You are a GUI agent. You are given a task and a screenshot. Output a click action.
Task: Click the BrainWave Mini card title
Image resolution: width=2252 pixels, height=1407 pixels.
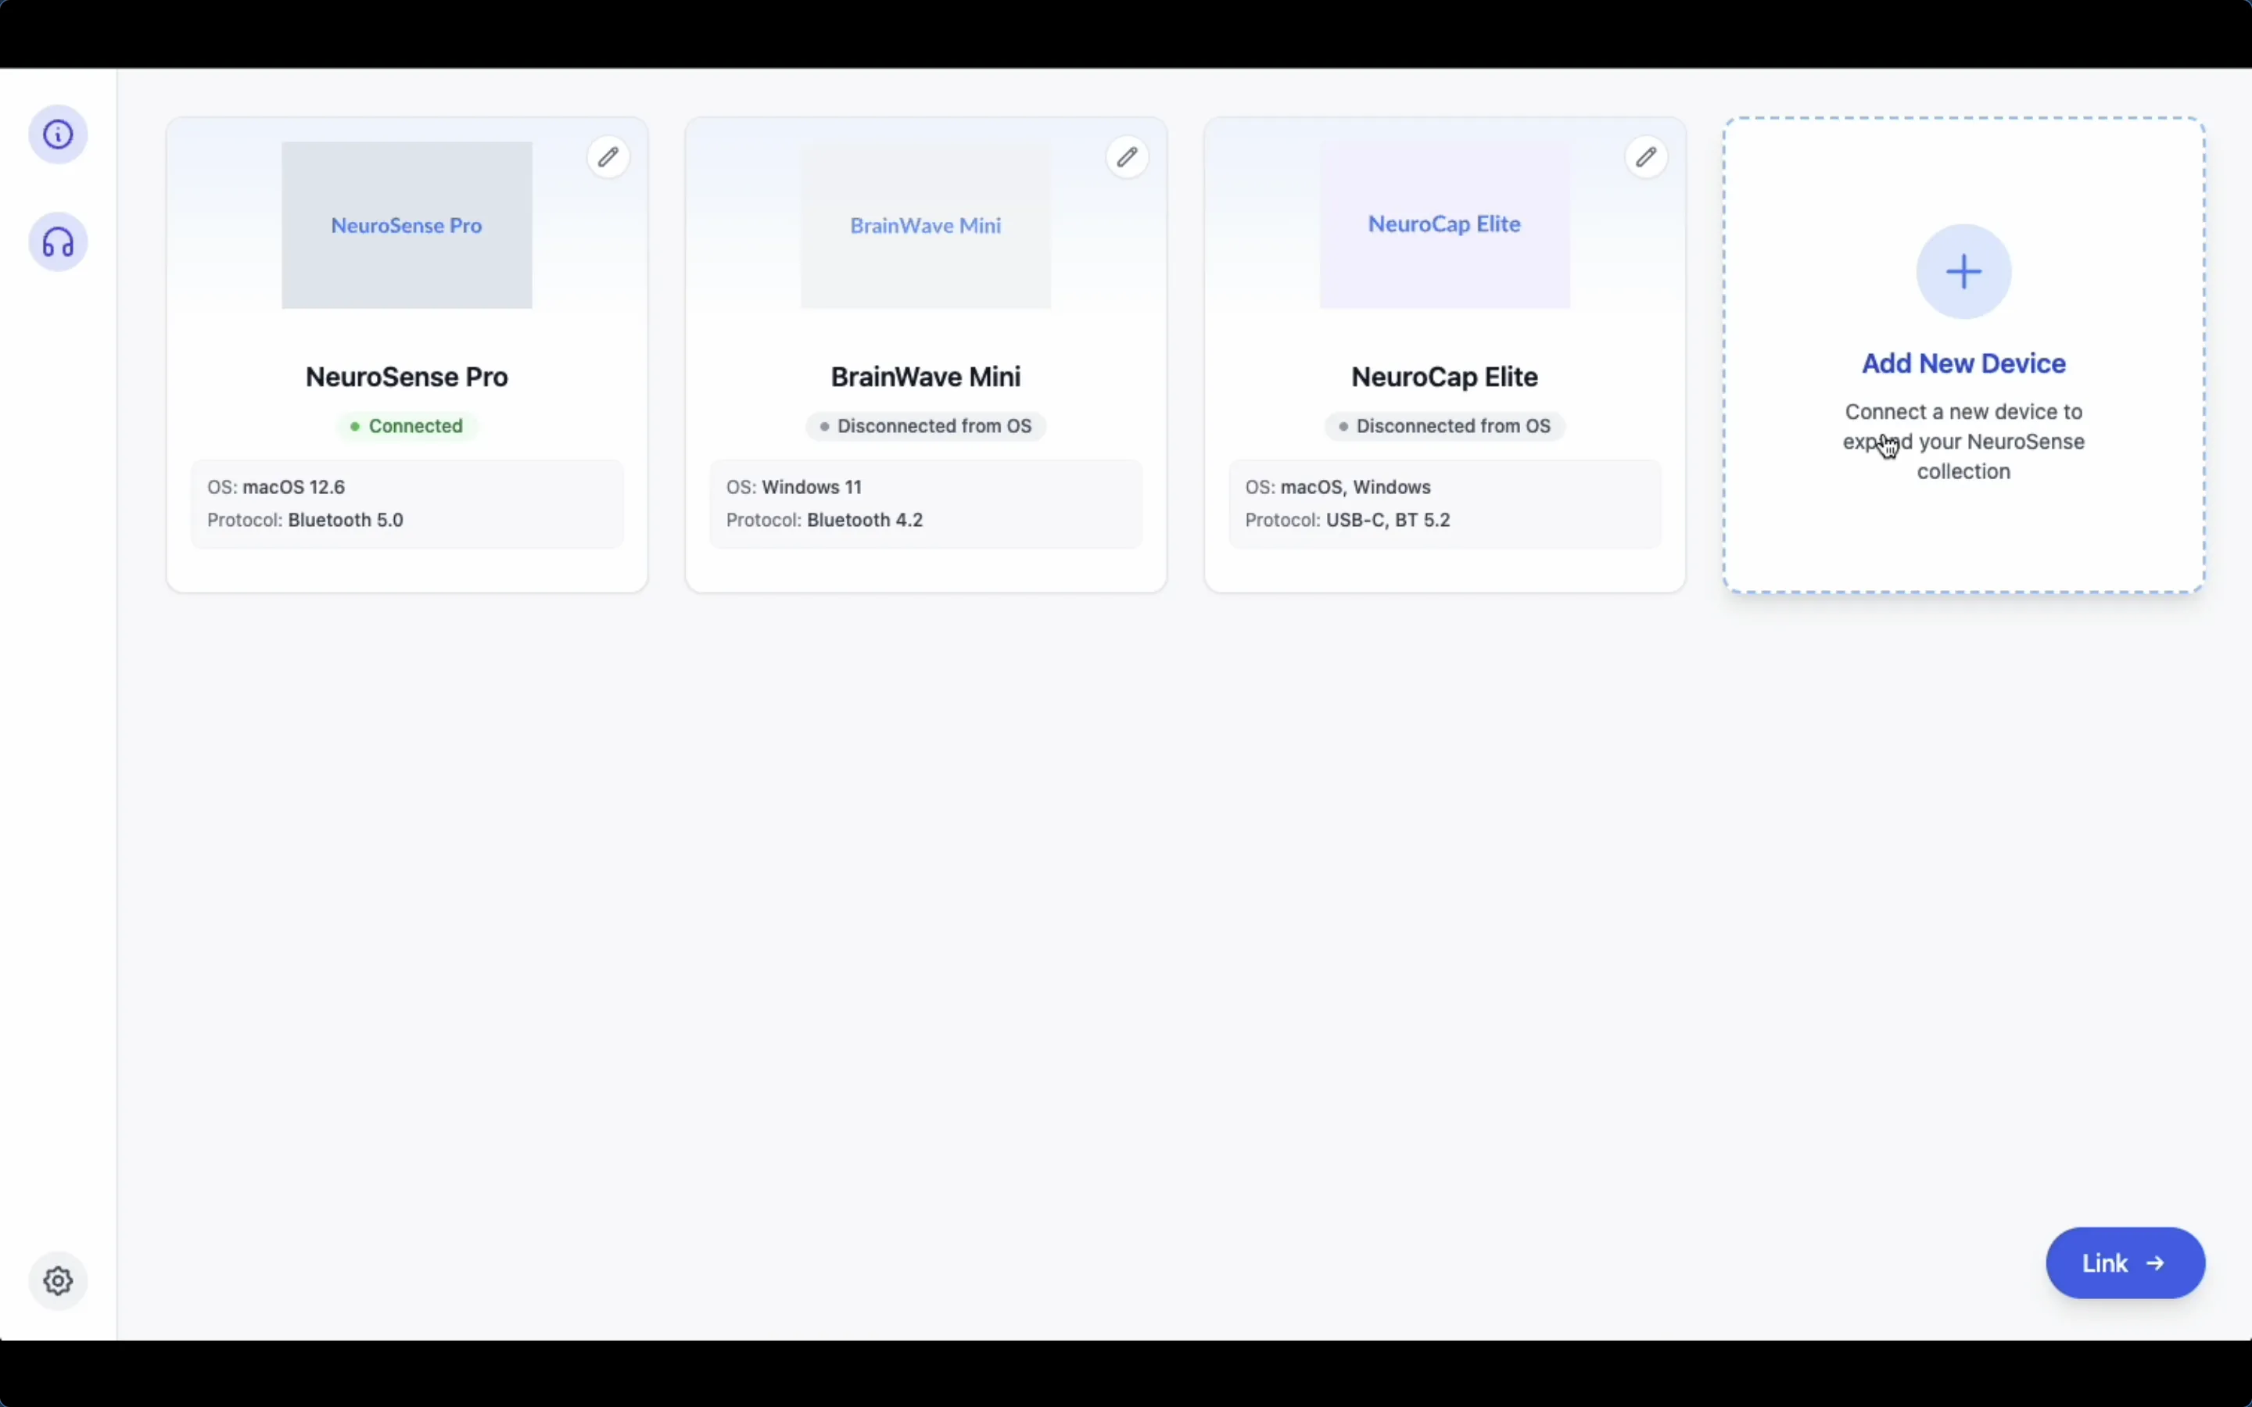coord(926,377)
